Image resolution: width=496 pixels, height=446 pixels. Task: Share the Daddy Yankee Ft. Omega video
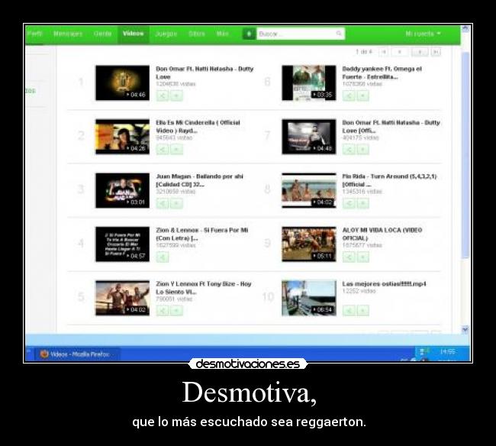(349, 95)
